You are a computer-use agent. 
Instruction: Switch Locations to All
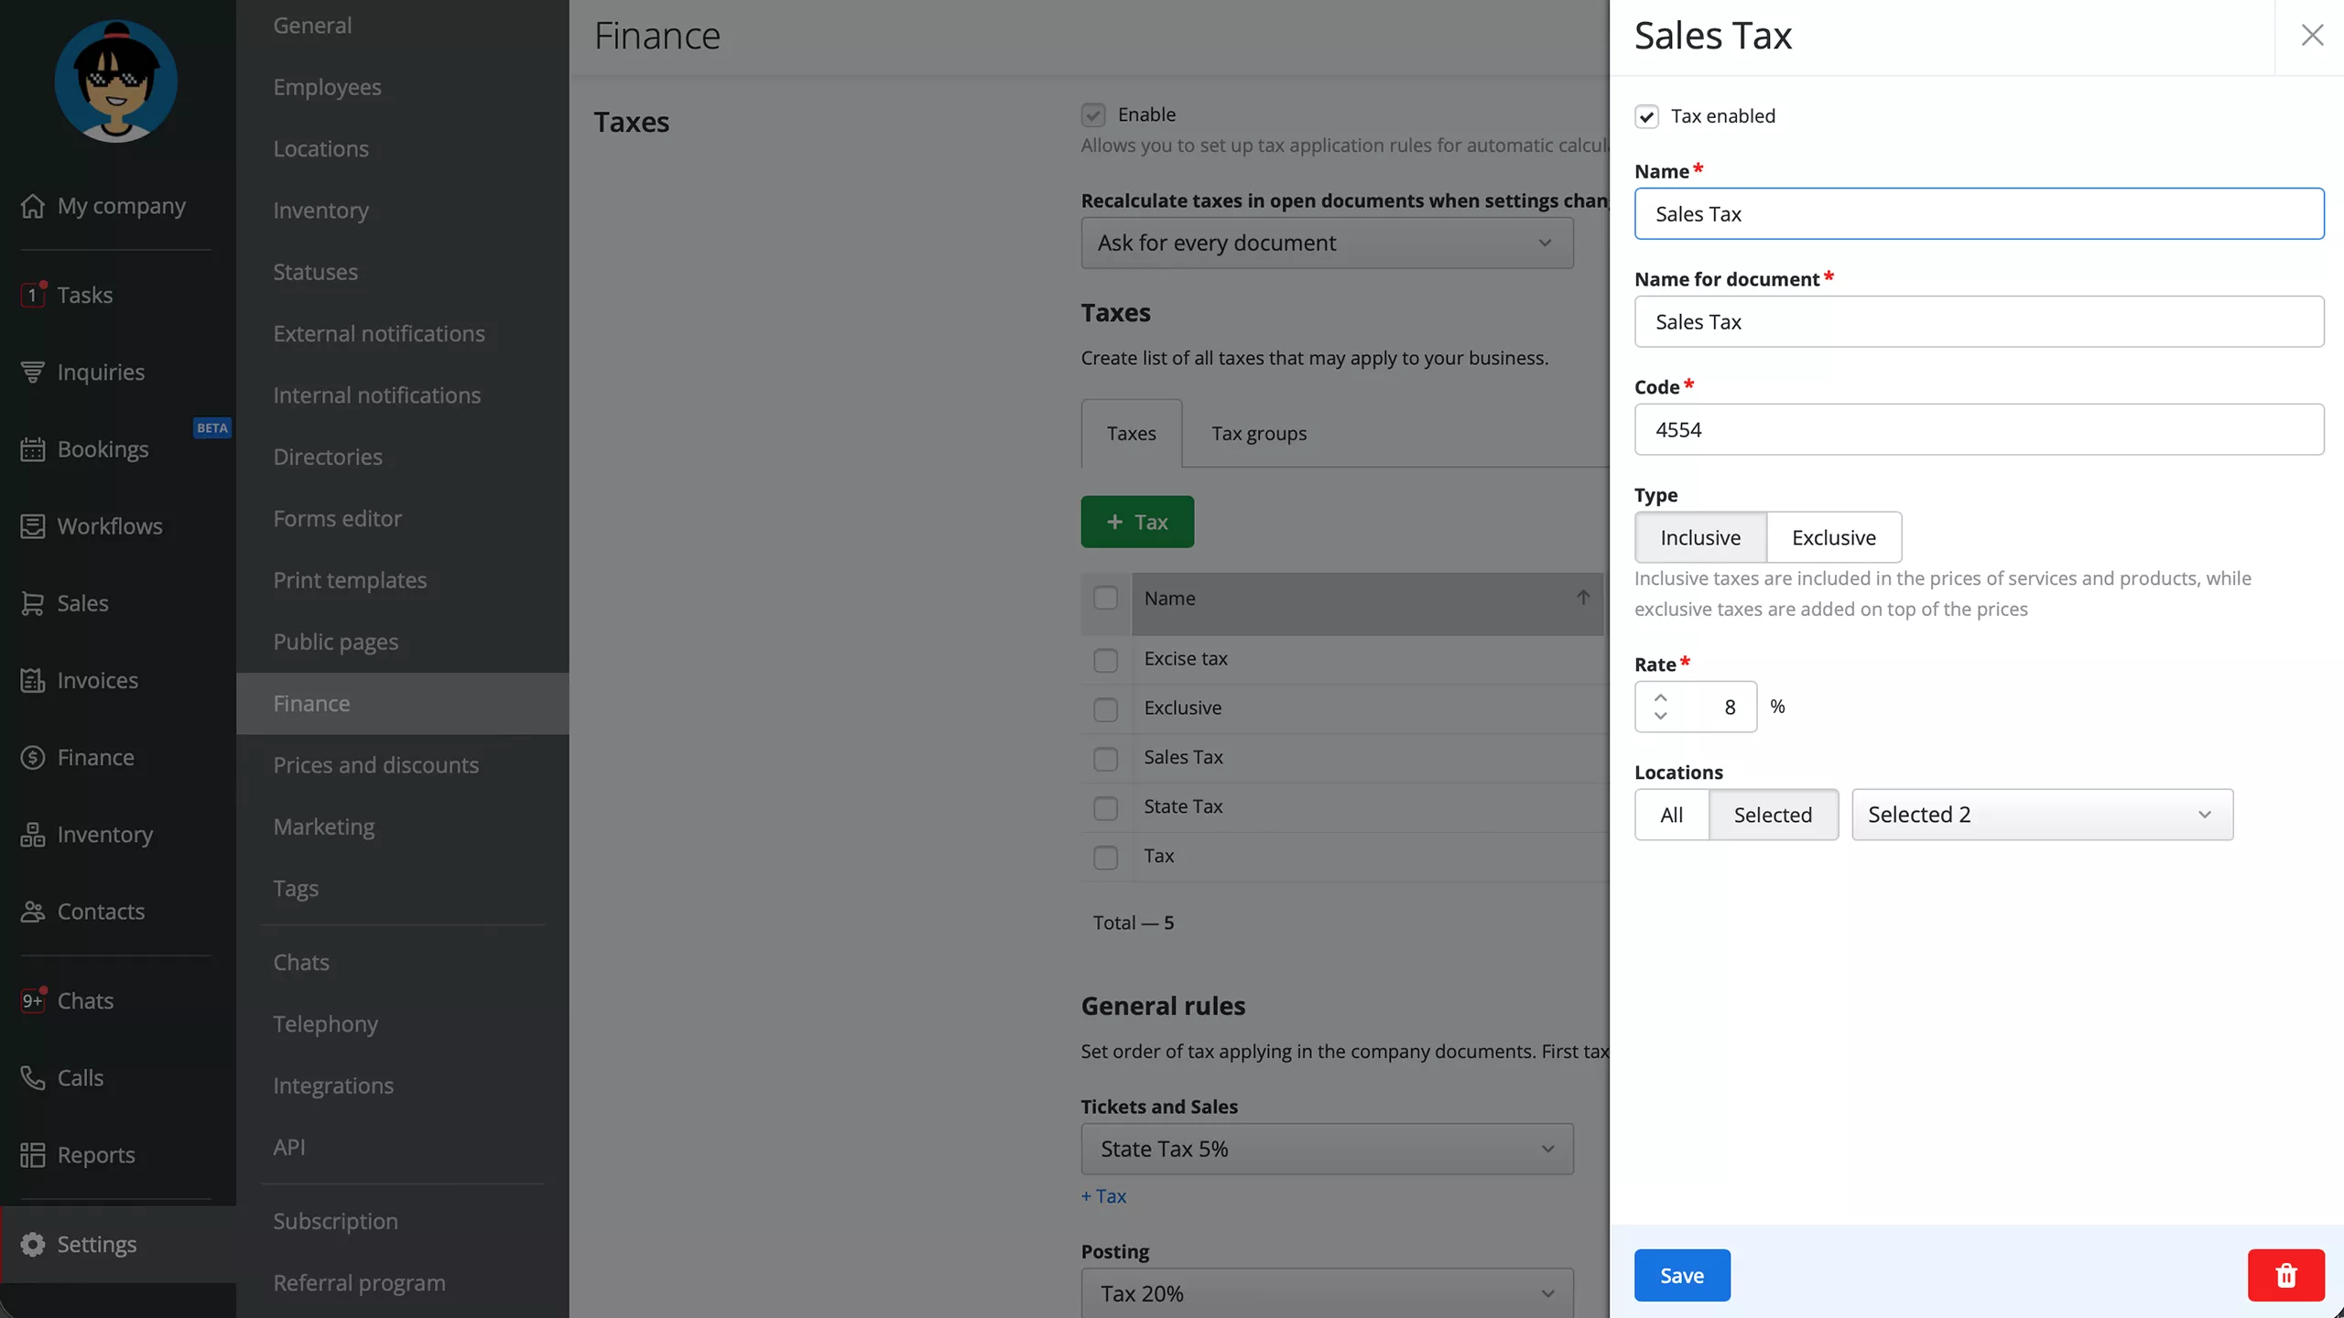pyautogui.click(x=1671, y=815)
